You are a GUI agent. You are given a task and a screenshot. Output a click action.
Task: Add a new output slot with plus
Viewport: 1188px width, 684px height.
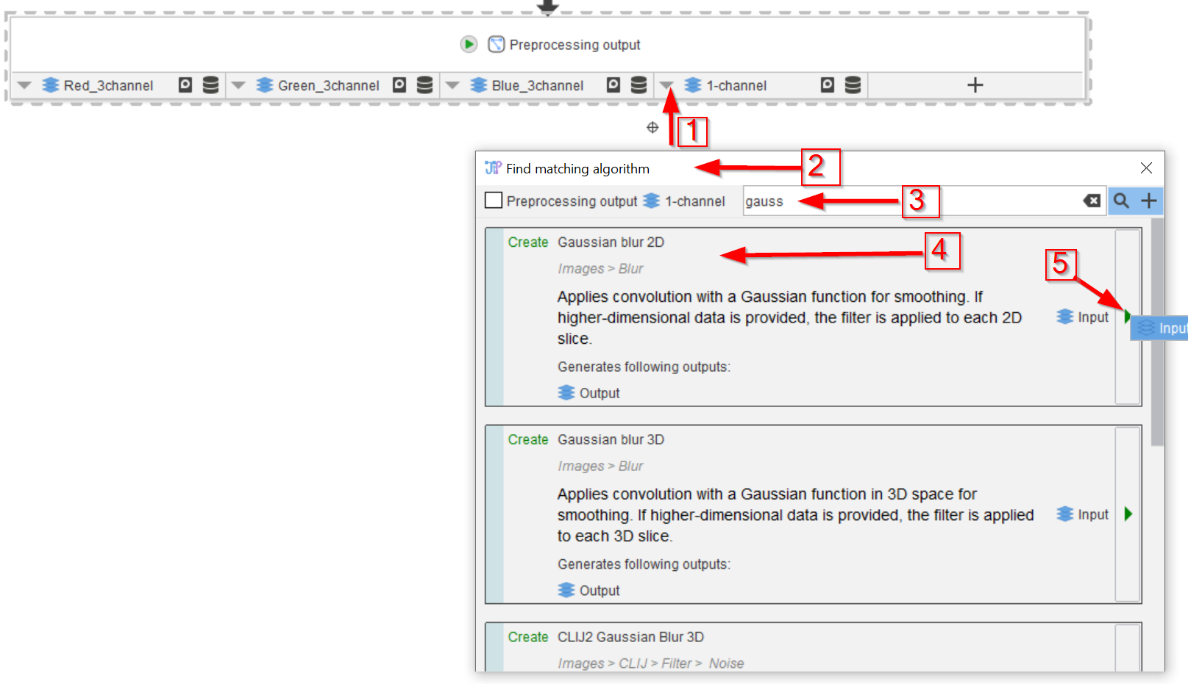[x=975, y=85]
